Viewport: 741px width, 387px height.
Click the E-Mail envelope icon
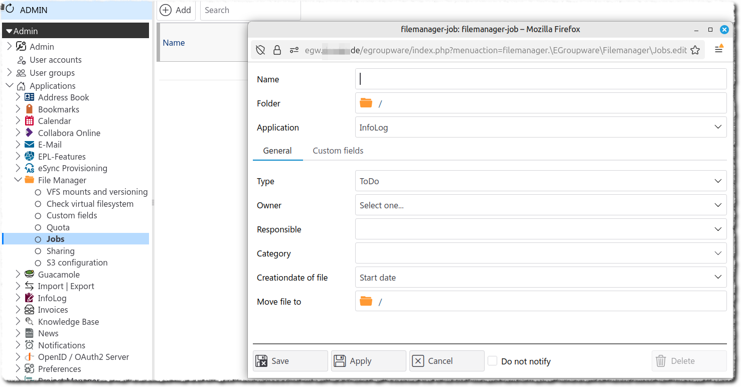pos(29,145)
